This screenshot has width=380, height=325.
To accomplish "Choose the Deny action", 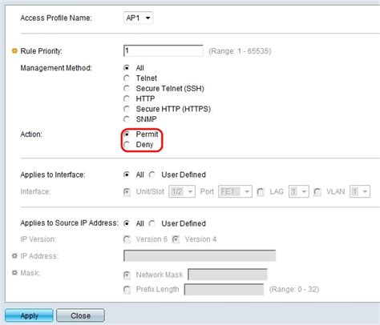I will point(127,144).
